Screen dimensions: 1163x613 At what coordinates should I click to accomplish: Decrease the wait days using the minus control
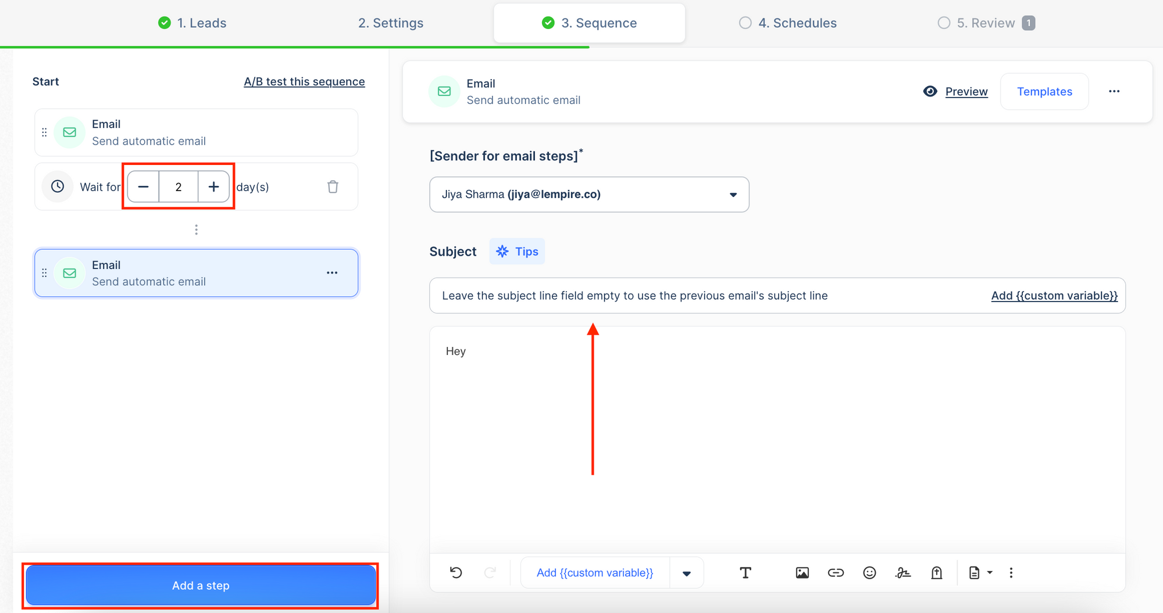[142, 187]
